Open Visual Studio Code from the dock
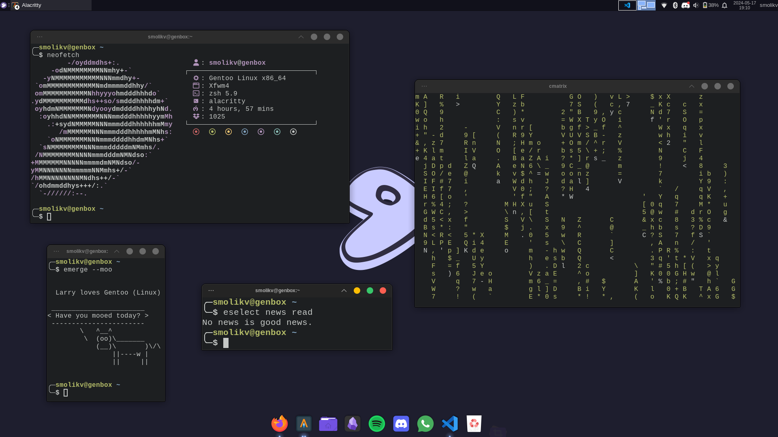778x437 pixels. [x=450, y=424]
